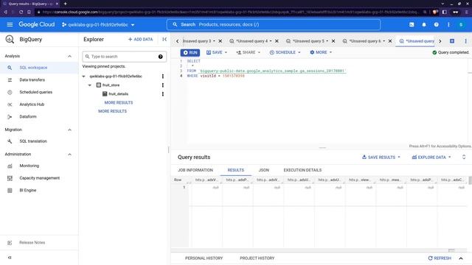The image size is (472, 265).
Task: Close the Unsaved query 3 tab
Action: pos(220,41)
